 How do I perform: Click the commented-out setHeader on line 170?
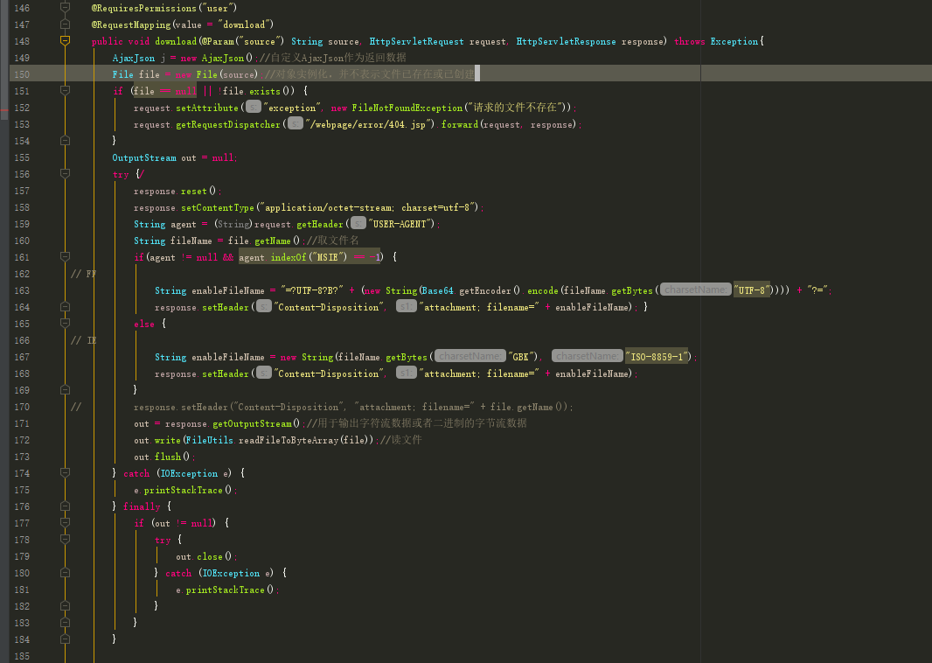click(x=352, y=408)
